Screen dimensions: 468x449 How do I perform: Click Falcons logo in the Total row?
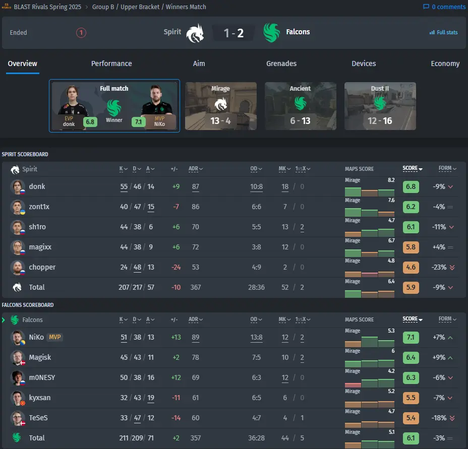(17, 438)
